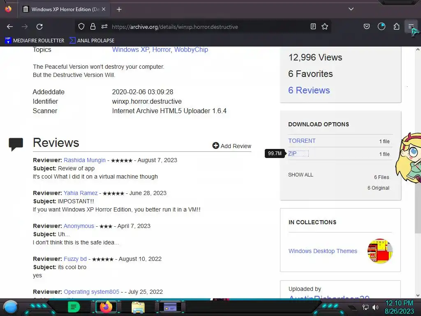Click Windows Desktop Themes collection thumbnail

[380, 251]
